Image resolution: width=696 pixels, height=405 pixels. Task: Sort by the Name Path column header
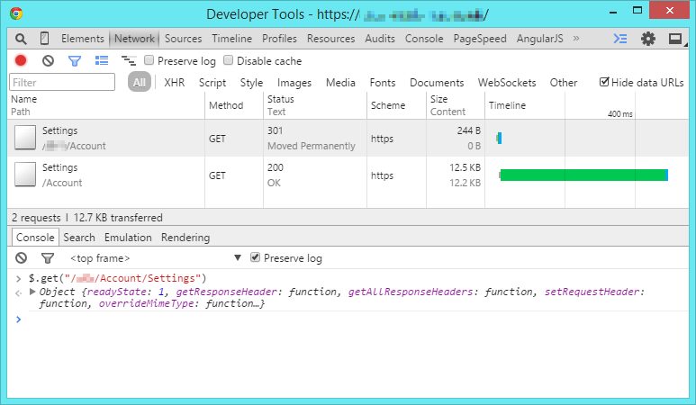click(106, 105)
